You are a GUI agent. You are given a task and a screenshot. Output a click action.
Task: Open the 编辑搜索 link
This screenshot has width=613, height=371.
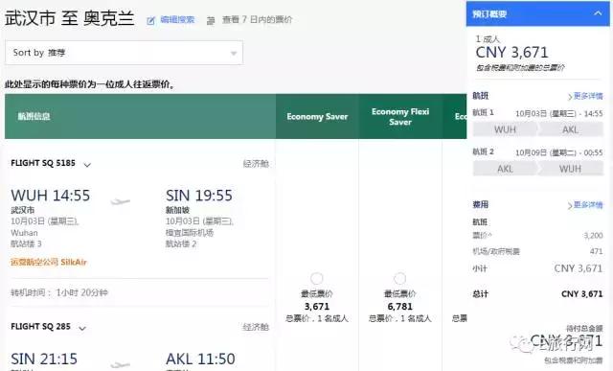point(177,19)
